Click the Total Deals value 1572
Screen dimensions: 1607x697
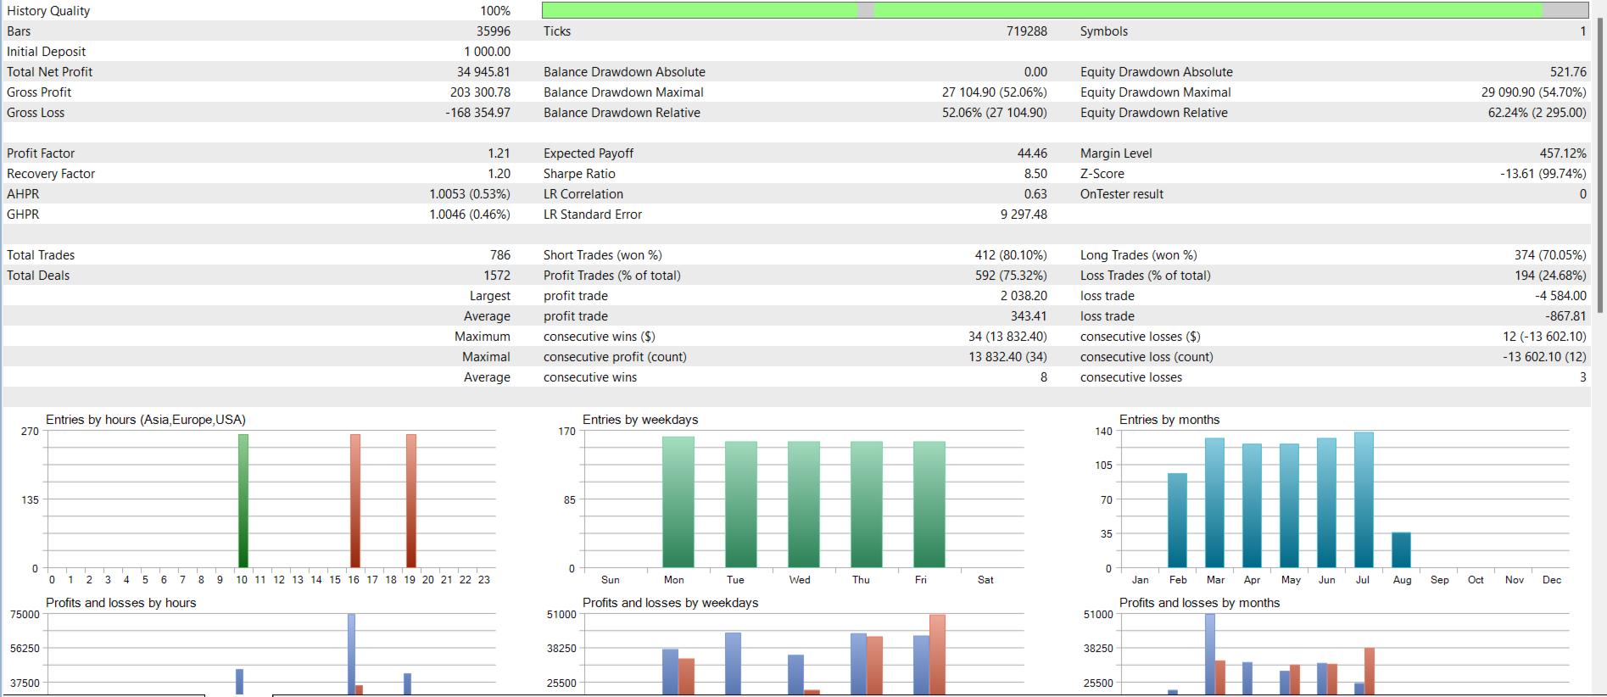pyautogui.click(x=497, y=276)
